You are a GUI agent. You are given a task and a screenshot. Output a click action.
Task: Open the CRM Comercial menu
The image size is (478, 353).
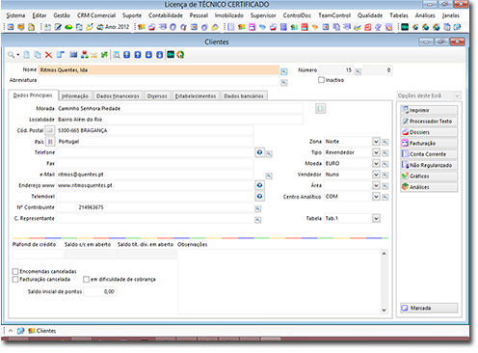pyautogui.click(x=96, y=15)
